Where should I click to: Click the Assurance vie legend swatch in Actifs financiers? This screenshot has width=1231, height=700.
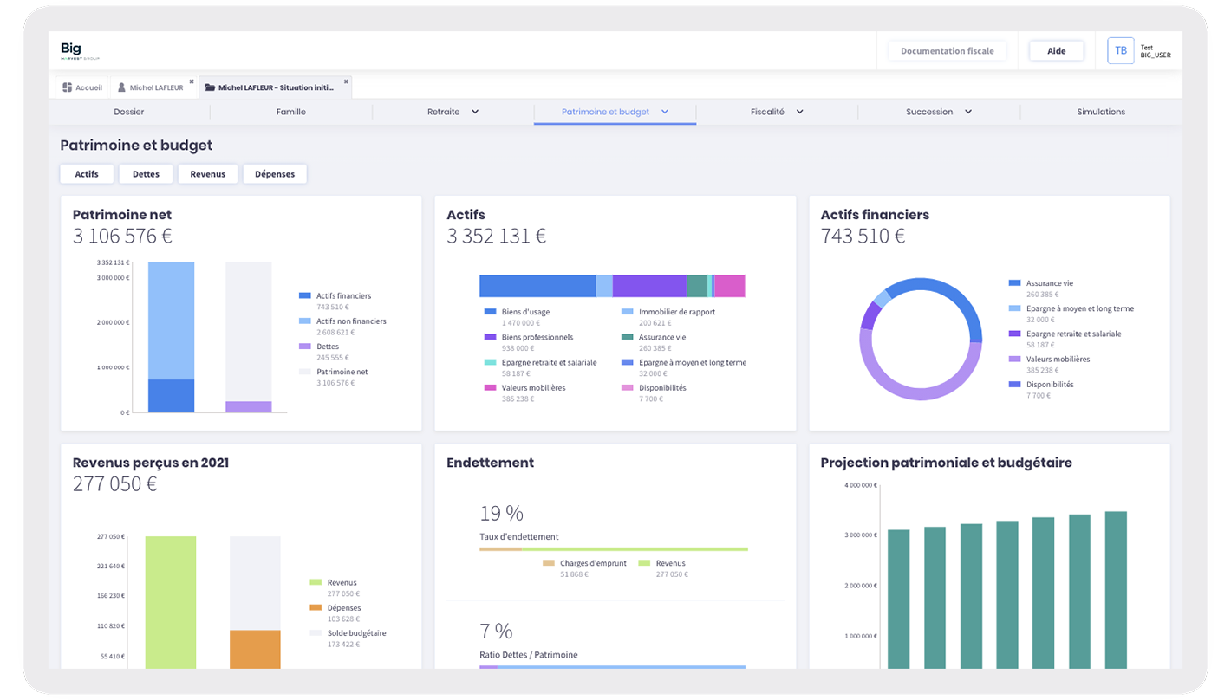tap(1014, 283)
